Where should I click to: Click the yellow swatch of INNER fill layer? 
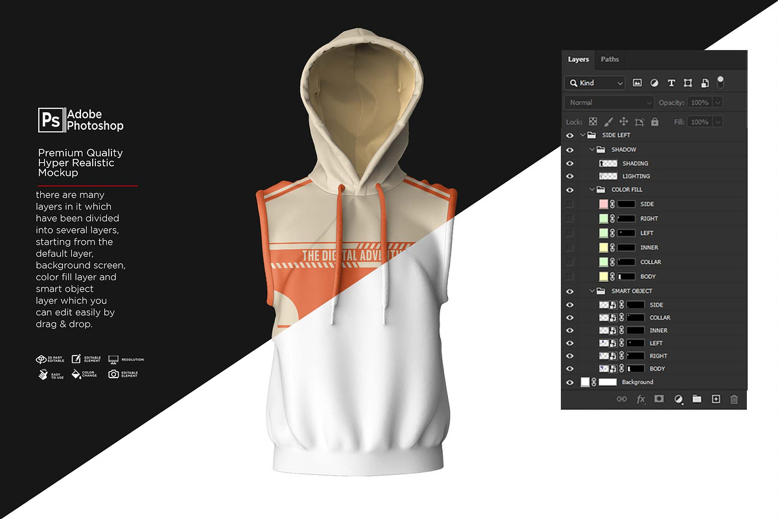pyautogui.click(x=604, y=247)
